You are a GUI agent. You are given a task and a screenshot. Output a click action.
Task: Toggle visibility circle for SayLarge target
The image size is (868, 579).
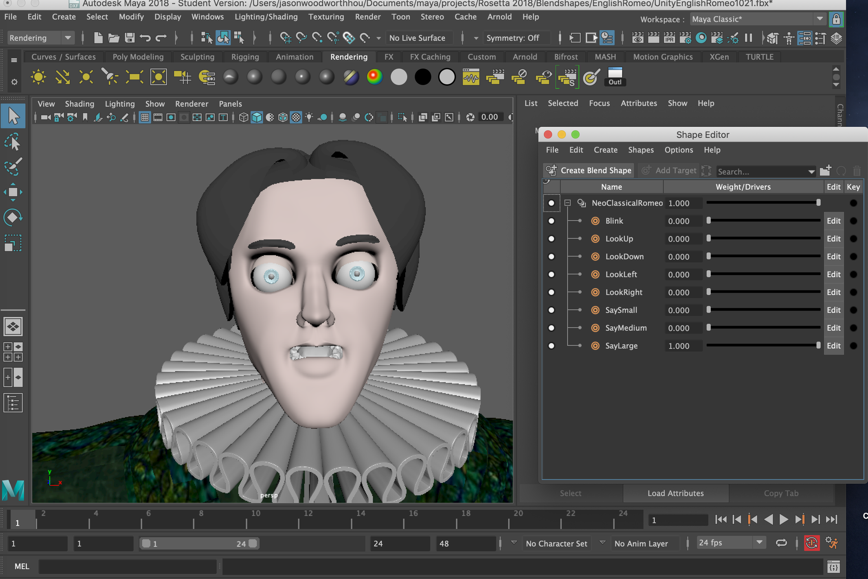point(551,346)
